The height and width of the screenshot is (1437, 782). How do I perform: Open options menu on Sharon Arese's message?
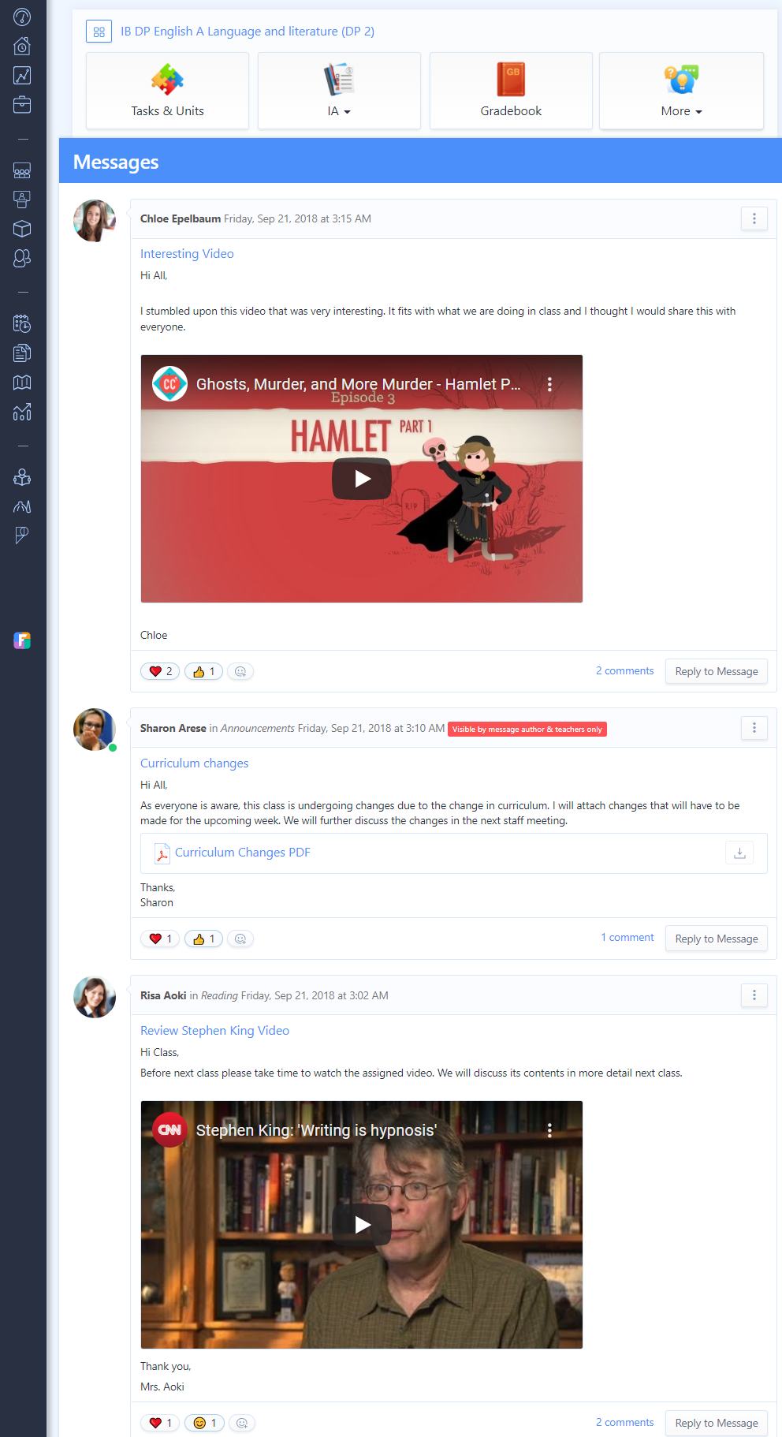pos(754,728)
